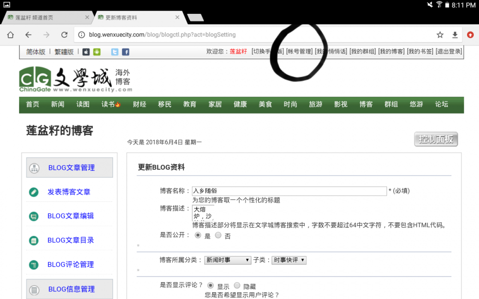The height and width of the screenshot is (299, 479).
Task: Open the Facebook share icon
Action: tap(125, 52)
